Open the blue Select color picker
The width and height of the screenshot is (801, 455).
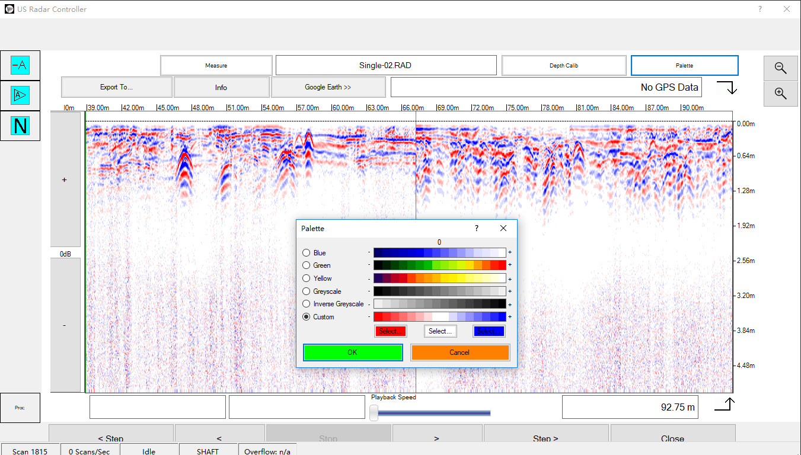point(489,331)
